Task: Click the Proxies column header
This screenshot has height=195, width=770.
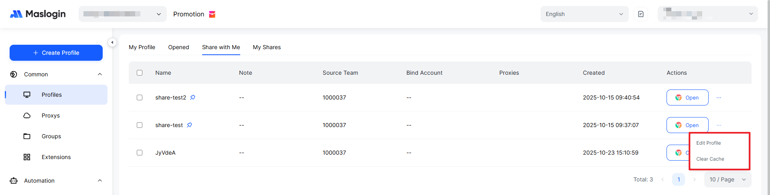Action: point(509,73)
